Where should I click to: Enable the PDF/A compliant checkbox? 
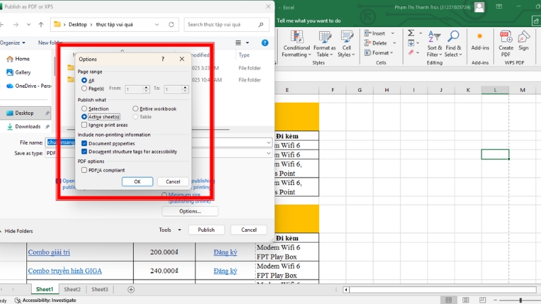85,170
